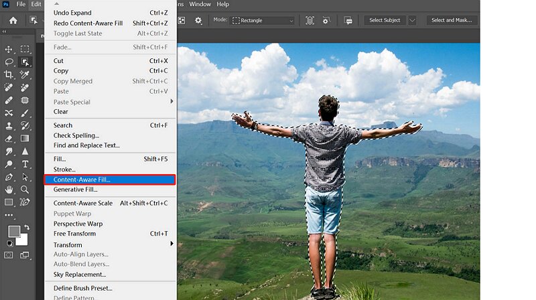Select the Lasso tool

point(9,62)
